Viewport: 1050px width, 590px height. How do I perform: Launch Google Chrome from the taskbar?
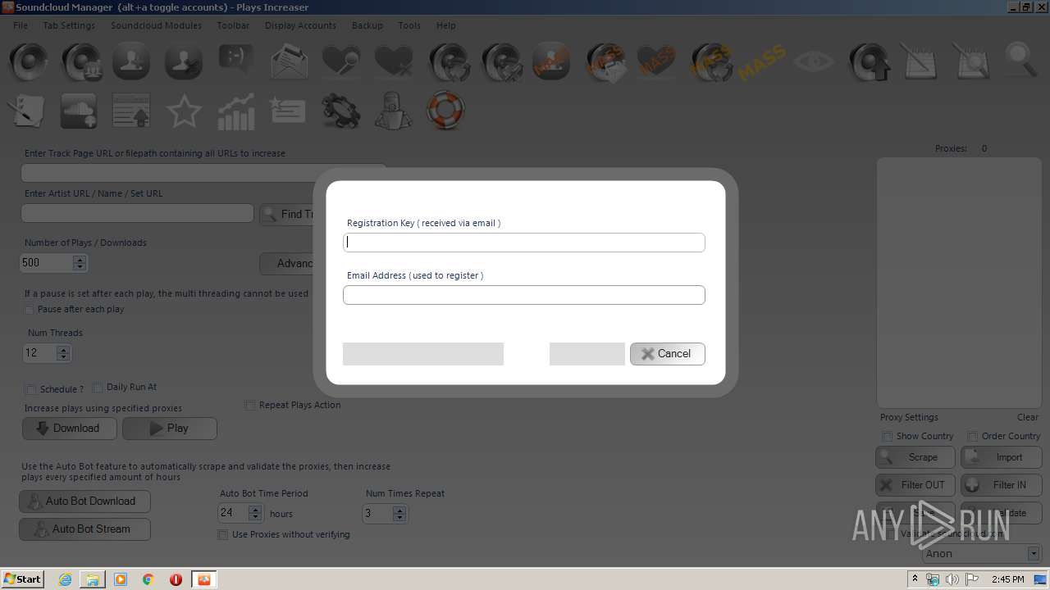[148, 579]
